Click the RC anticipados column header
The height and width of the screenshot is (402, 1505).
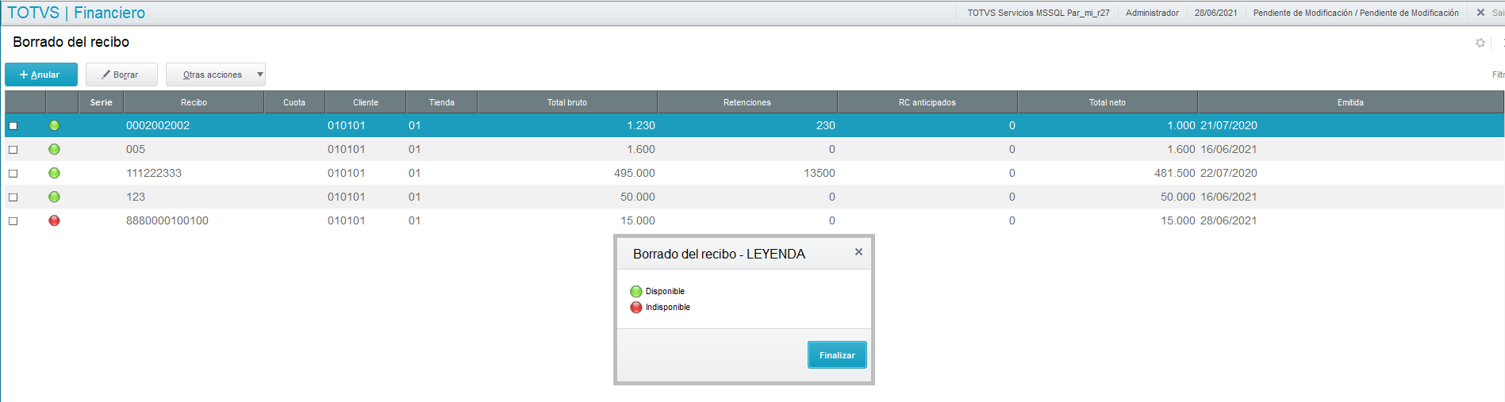[x=927, y=102]
